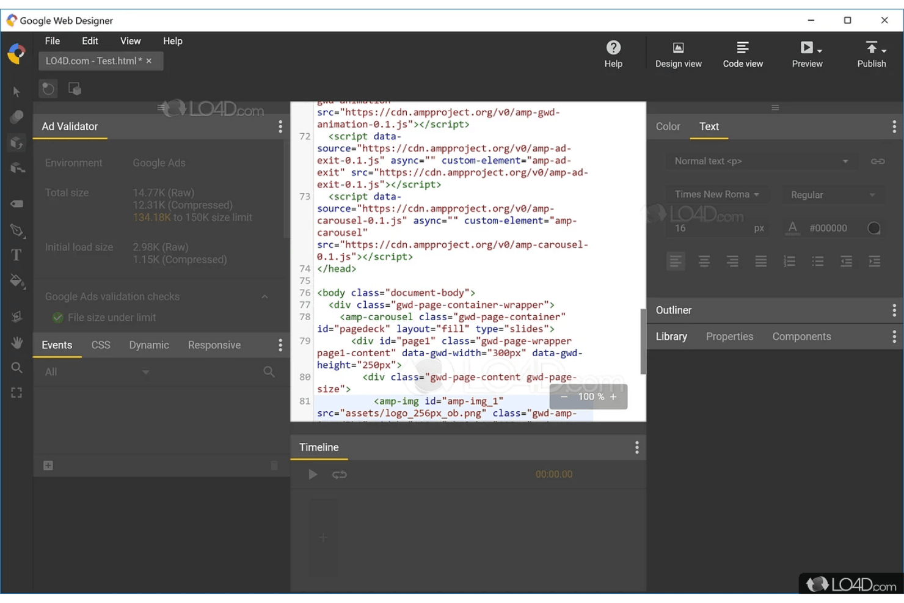The height and width of the screenshot is (603, 904).
Task: Click the text color circle swatch
Action: tap(873, 228)
